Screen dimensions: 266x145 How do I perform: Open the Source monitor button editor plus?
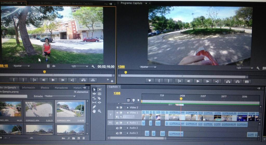coord(112,81)
